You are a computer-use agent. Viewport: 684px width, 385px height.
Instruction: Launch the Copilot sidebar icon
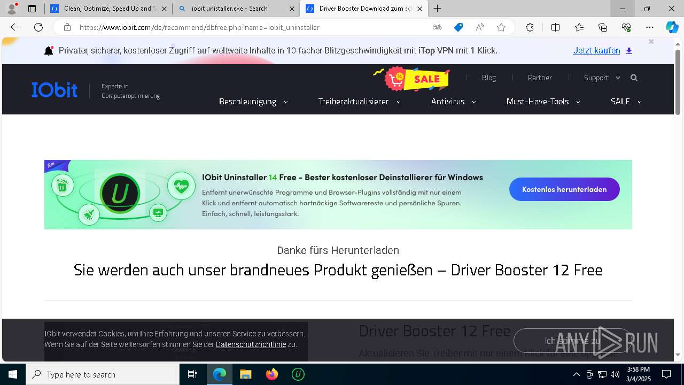click(x=672, y=27)
